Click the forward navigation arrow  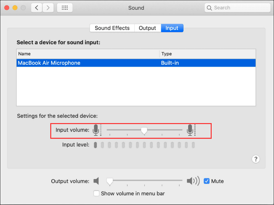pyautogui.click(x=48, y=8)
